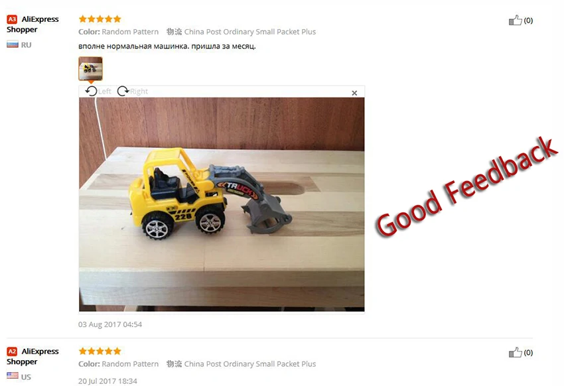Click the A2 buyer level badge

[x=12, y=352]
